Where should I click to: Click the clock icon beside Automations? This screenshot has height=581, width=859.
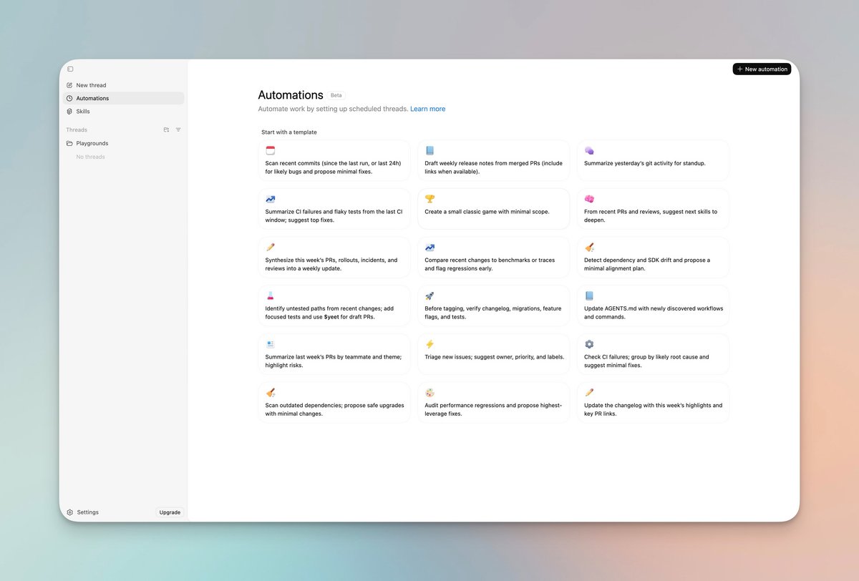pos(69,98)
